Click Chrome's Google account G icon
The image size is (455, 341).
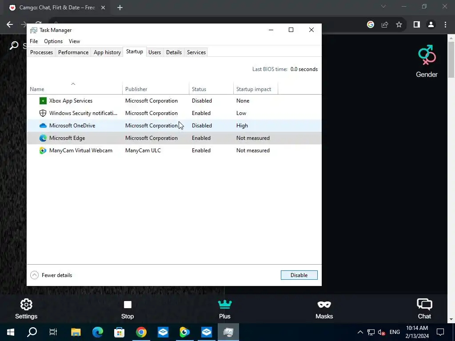point(371,25)
